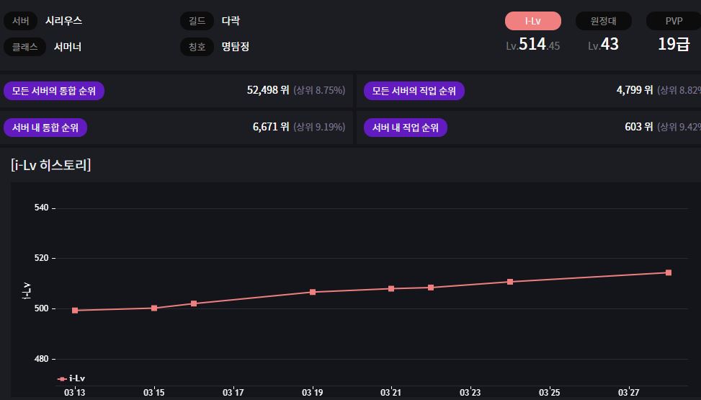Image resolution: width=701 pixels, height=400 pixels.
Task: Pick the chart data point at 03'21
Action: pyautogui.click(x=391, y=288)
